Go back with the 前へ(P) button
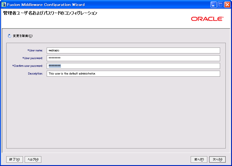Viewport: 232px width, 166px height. [x=199, y=159]
